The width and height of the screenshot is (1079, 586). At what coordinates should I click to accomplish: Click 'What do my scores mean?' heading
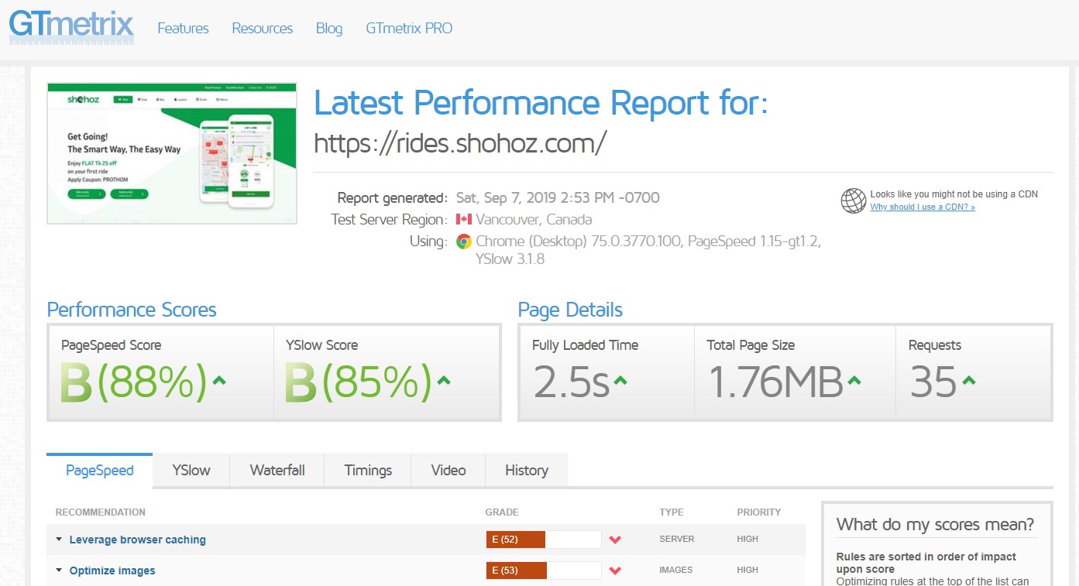[936, 525]
